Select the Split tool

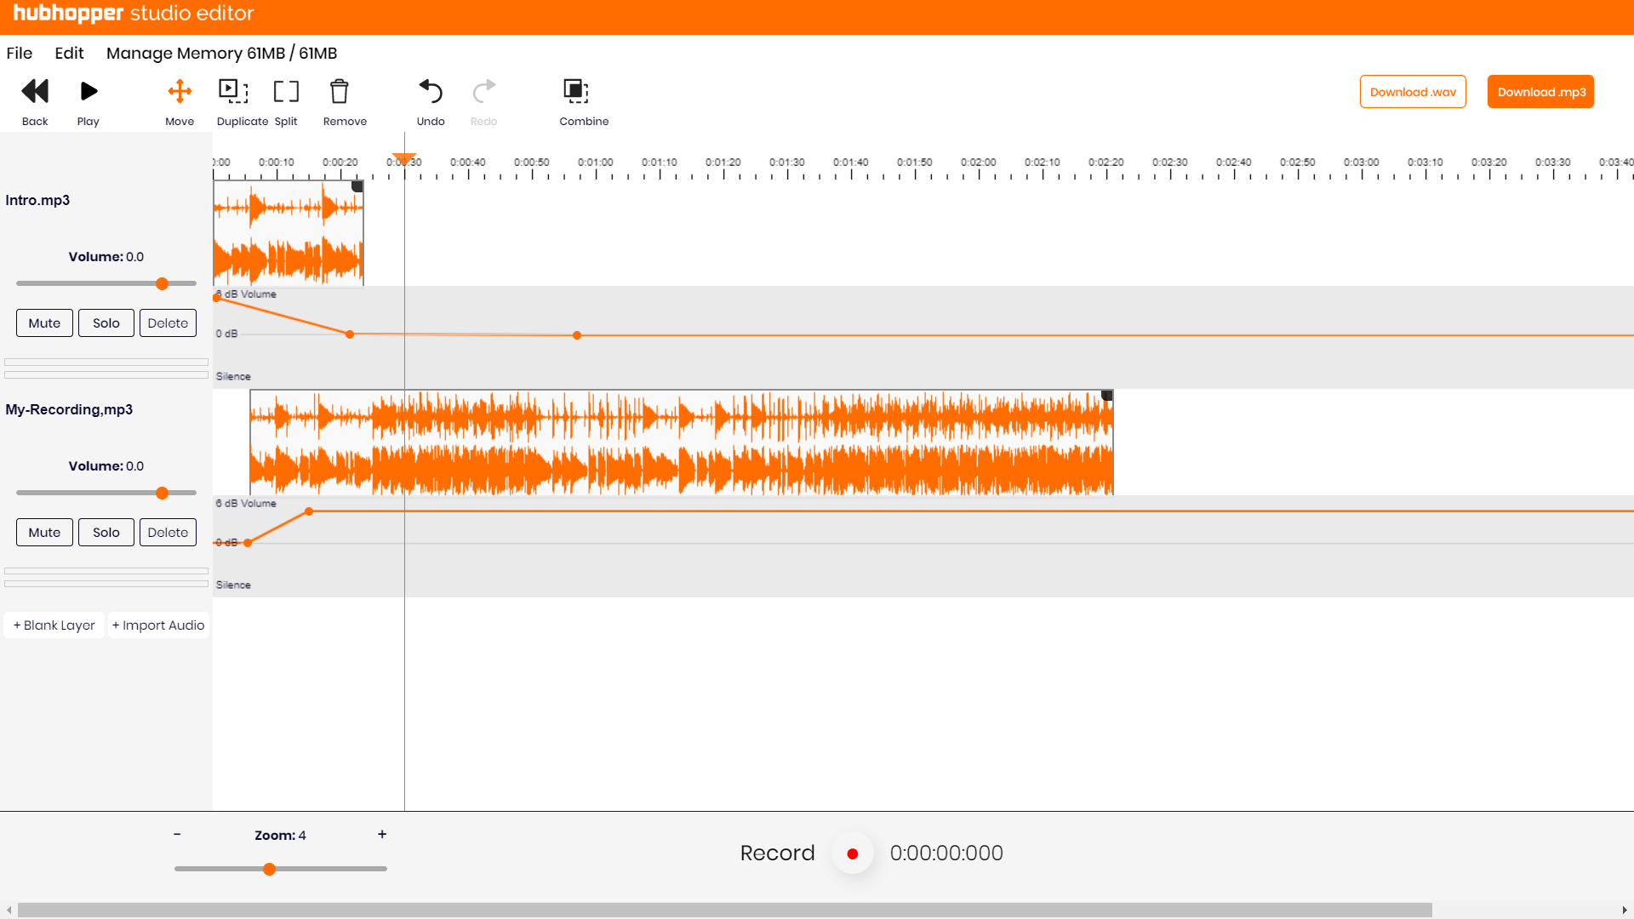pos(286,91)
